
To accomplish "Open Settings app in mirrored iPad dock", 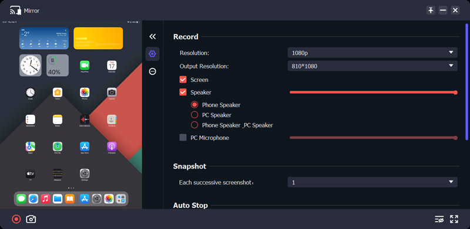I will pos(97,199).
